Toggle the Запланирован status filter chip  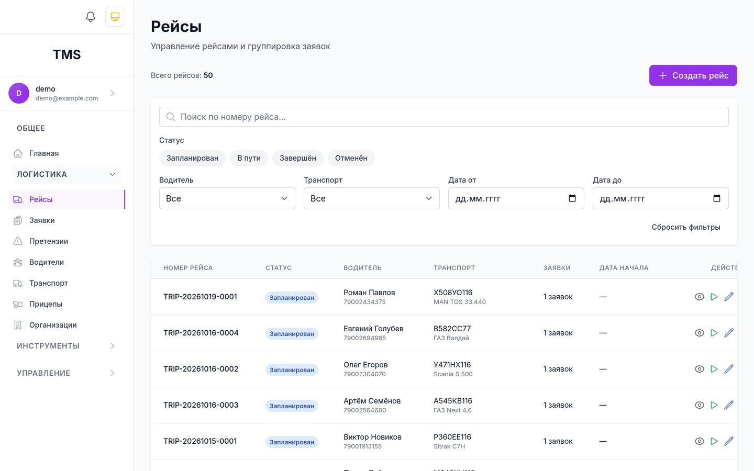pyautogui.click(x=192, y=158)
